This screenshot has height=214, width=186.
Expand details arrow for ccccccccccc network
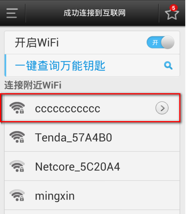pyautogui.click(x=162, y=108)
